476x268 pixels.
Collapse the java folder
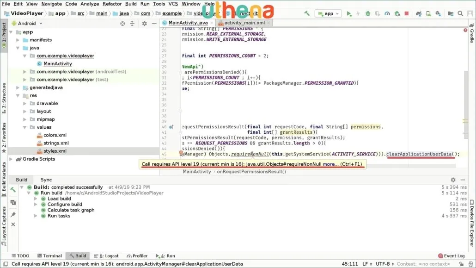click(18, 48)
